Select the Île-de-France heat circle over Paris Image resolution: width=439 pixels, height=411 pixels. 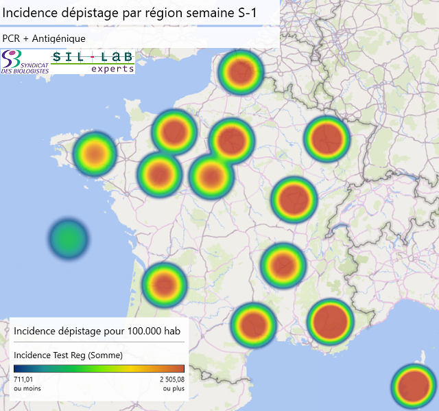(232, 141)
